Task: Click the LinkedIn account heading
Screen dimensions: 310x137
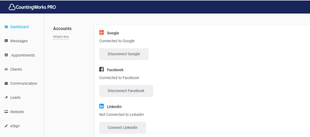Action: (114, 106)
